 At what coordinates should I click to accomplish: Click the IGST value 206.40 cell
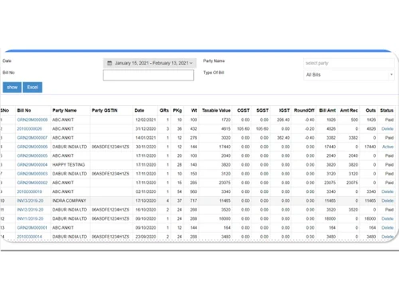pos(283,120)
